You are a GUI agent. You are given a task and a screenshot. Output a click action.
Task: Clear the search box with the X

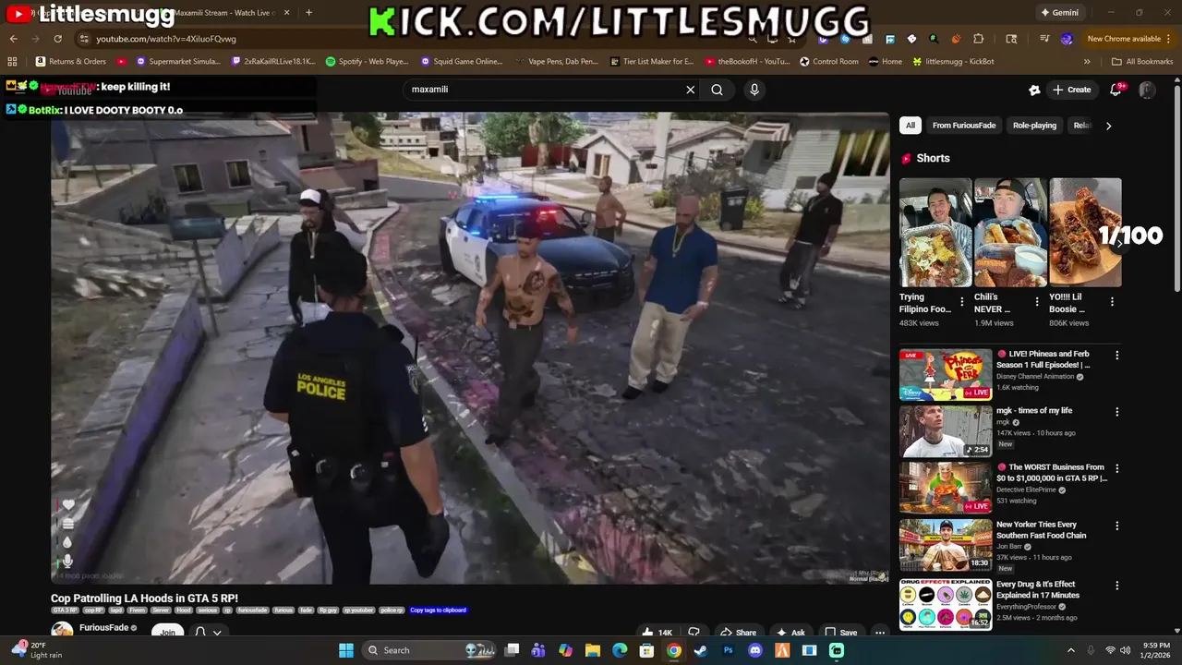pos(690,90)
